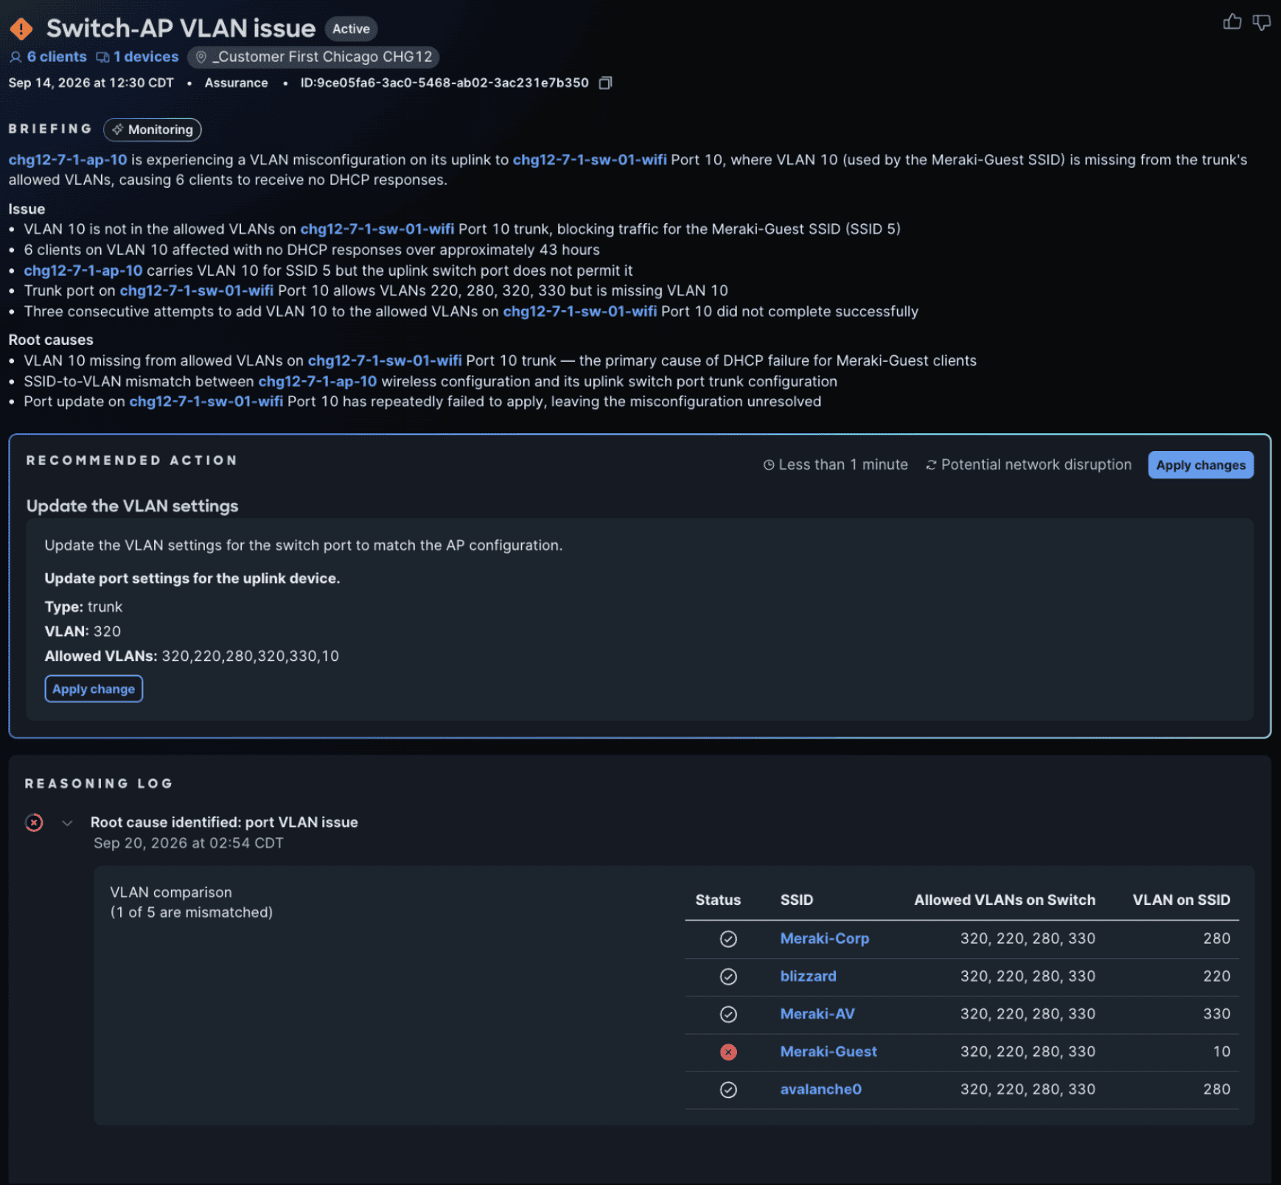The width and height of the screenshot is (1281, 1185).
Task: Click the Allowed VLANs on Switch column header
Action: 1005,900
